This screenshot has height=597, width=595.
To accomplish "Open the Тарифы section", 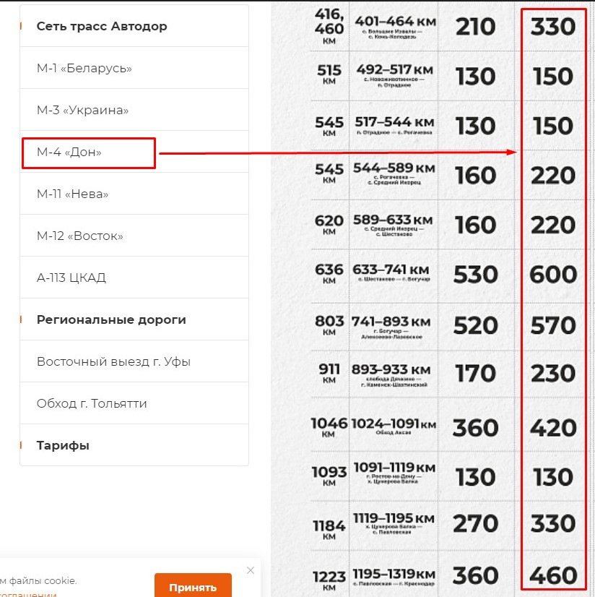I will coord(63,446).
